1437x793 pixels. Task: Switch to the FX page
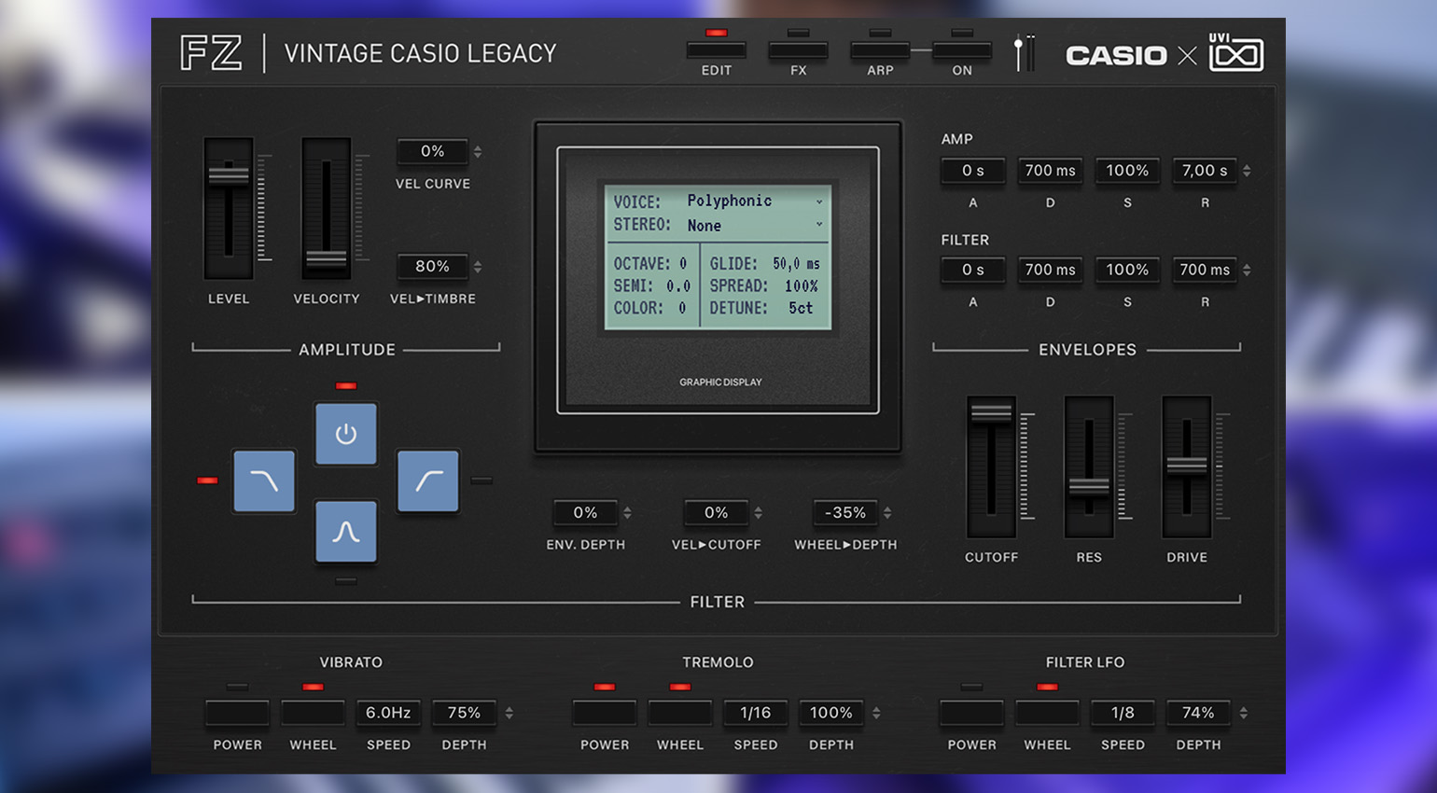click(x=798, y=50)
